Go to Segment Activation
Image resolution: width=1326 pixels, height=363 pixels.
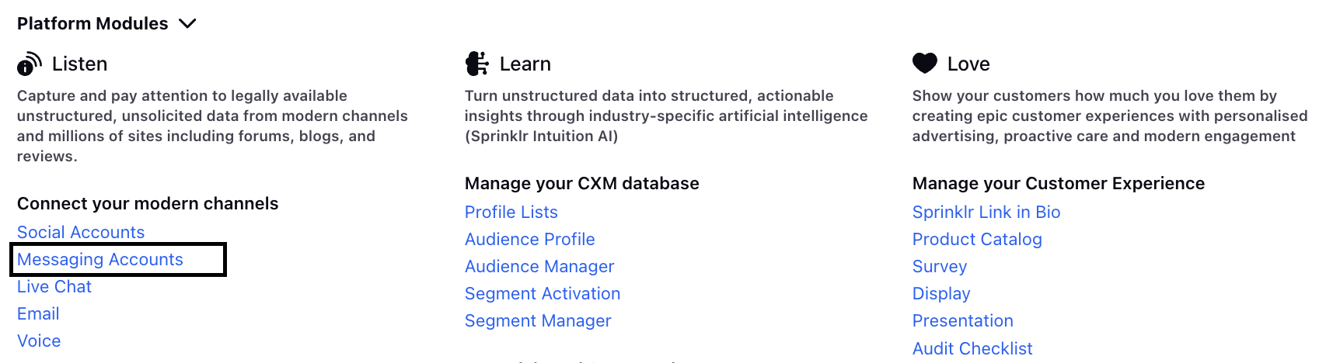(543, 294)
